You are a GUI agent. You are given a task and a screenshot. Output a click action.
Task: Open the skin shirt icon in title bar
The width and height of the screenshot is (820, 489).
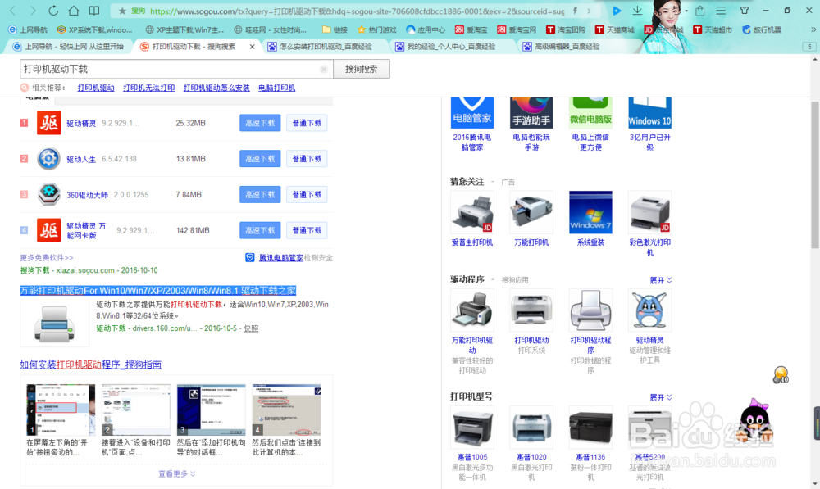click(x=745, y=10)
